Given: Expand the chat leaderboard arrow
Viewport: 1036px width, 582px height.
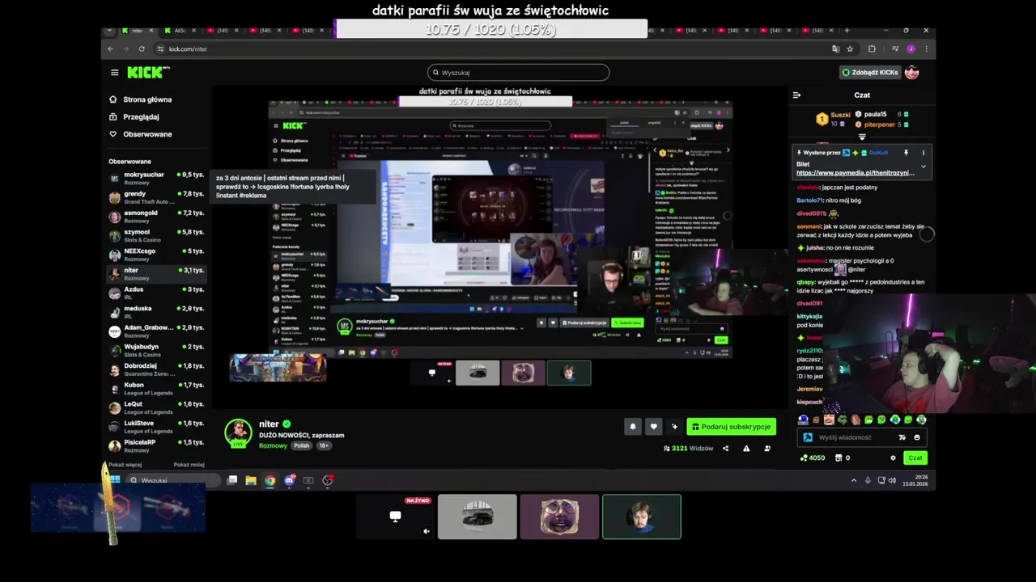Looking at the screenshot, I should pos(862,137).
